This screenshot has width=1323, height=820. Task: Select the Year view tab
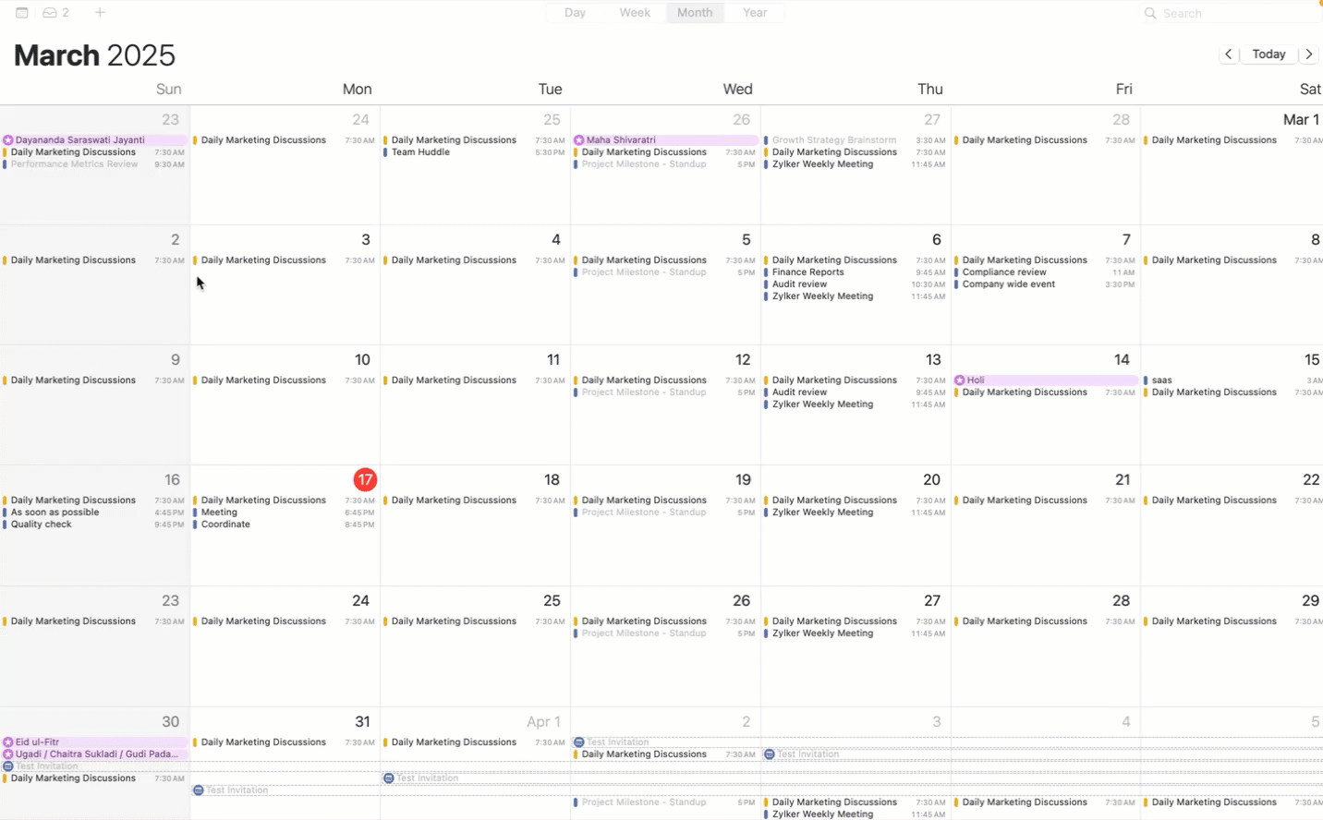tap(755, 13)
